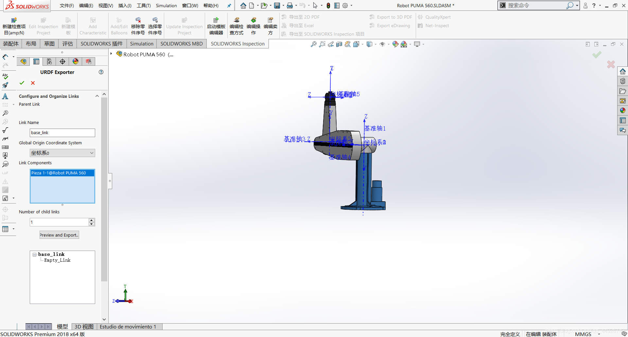Click 新建检查项目 new inspection project button
Image resolution: width=628 pixels, height=337 pixels.
point(14,26)
